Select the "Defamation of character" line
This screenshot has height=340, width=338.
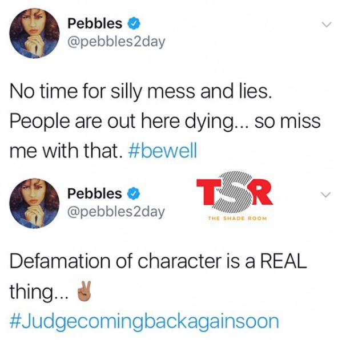(x=158, y=261)
